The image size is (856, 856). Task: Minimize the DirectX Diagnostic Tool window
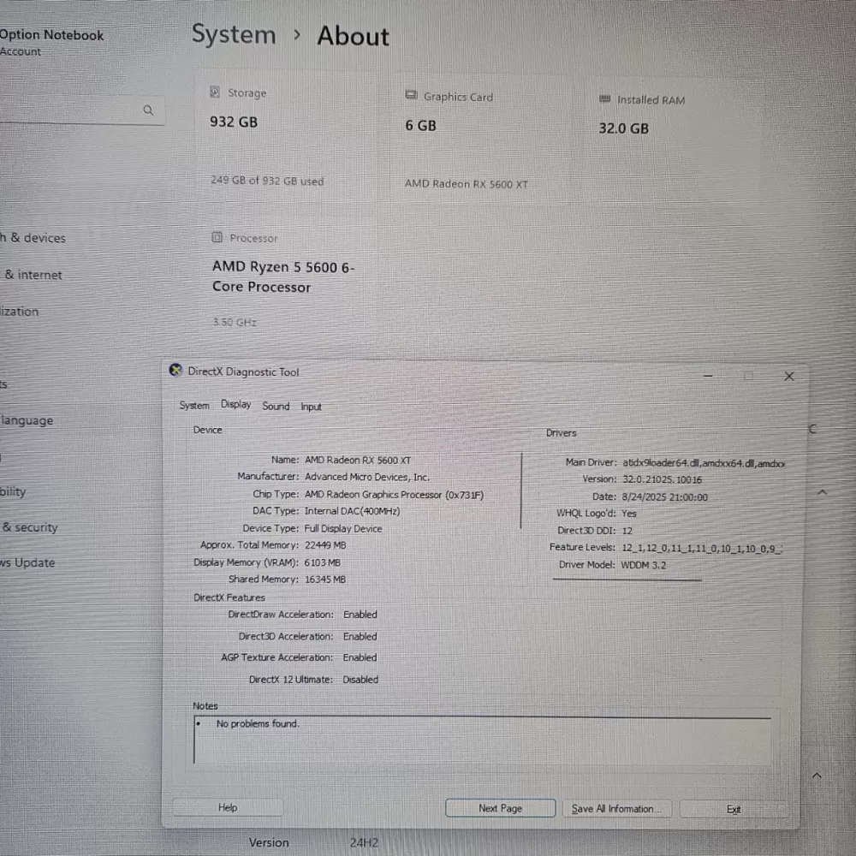(x=708, y=376)
